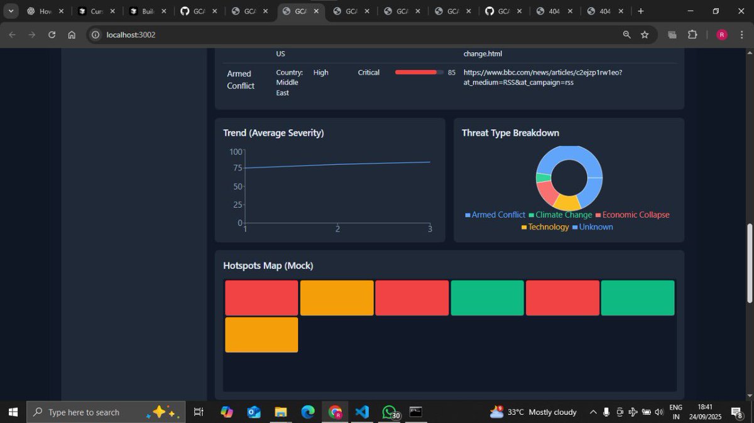
Task: Toggle the Technology legend item
Action: pos(545,227)
